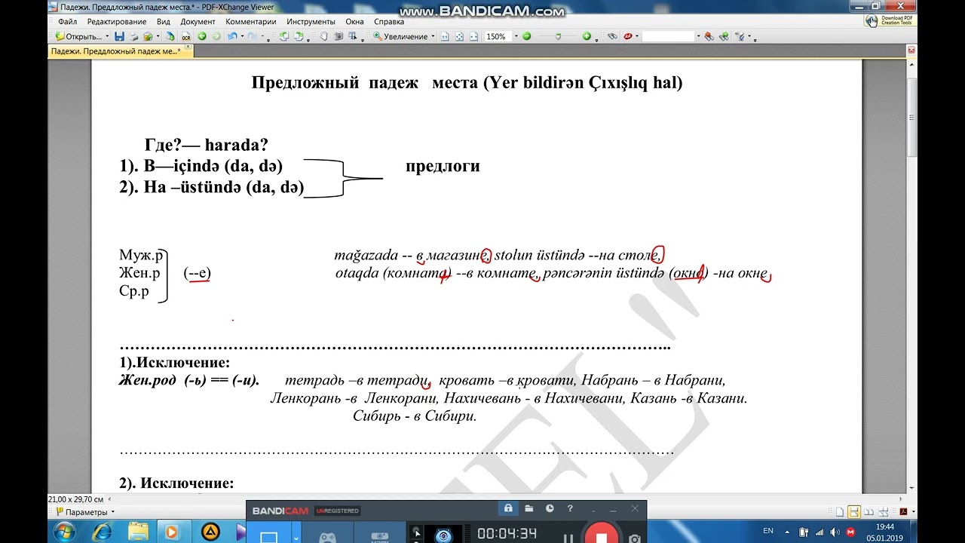
Task: Click the binoculars Find icon
Action: pos(612,36)
